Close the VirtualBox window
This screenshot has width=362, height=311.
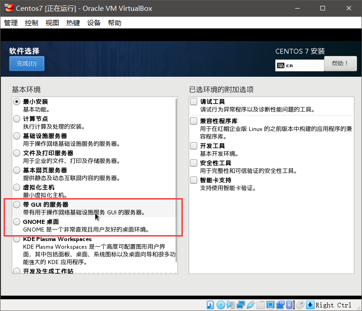(349, 8)
